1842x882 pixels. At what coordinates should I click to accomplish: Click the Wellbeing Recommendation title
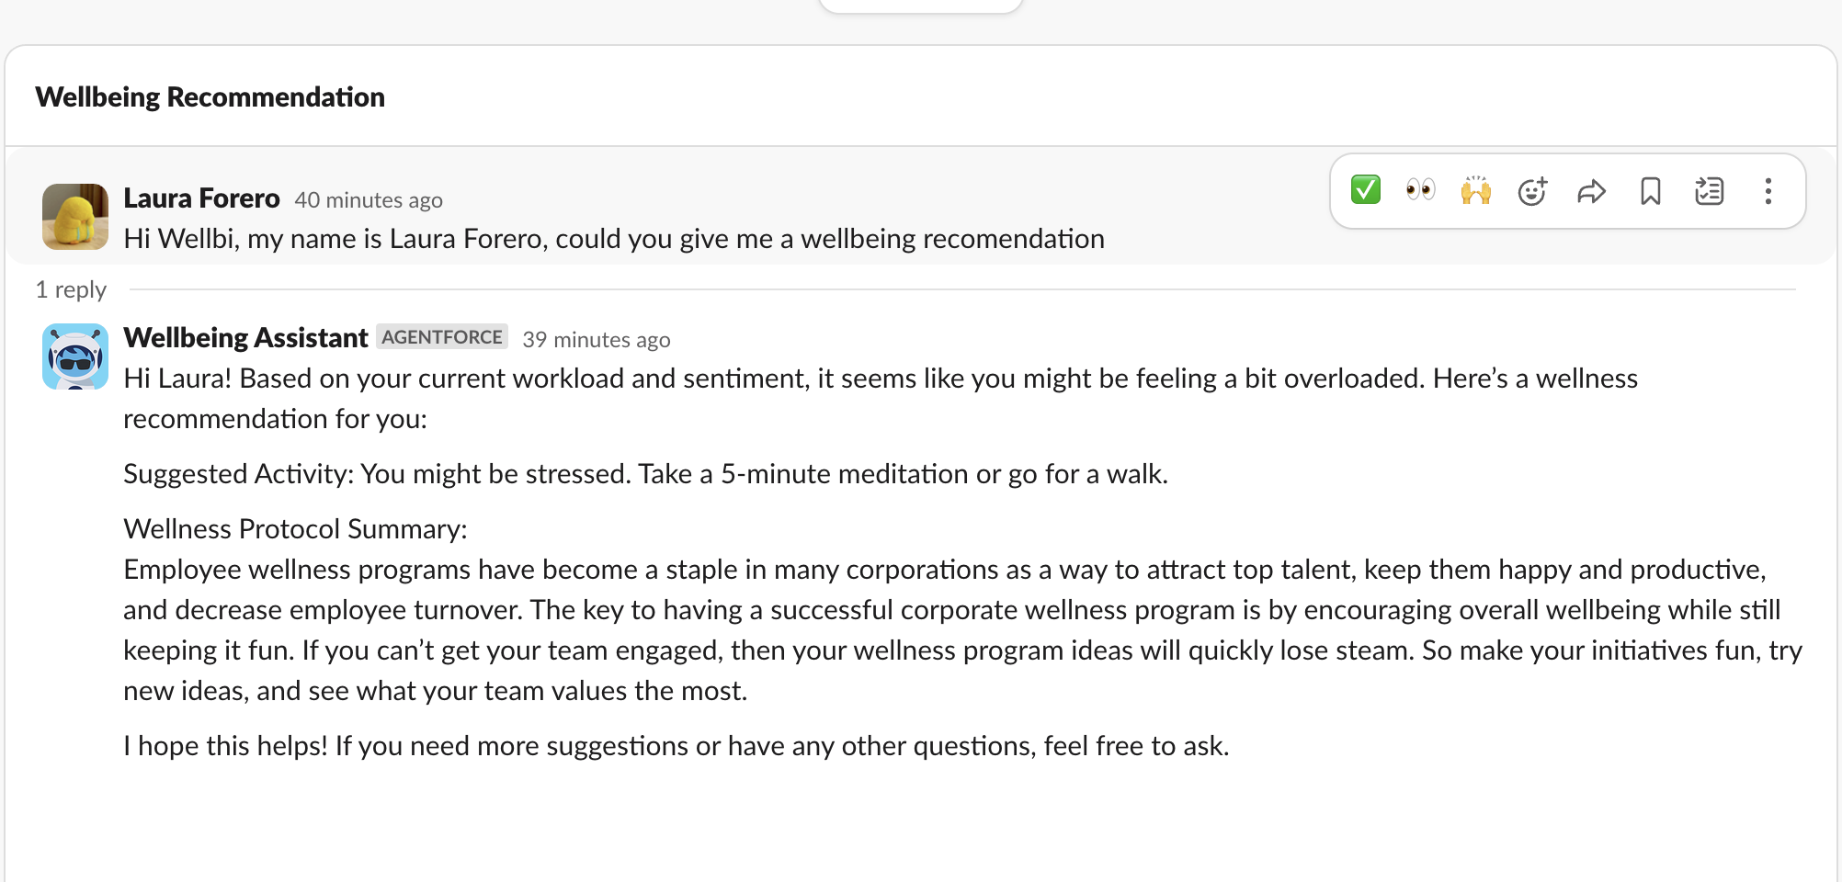click(x=210, y=97)
